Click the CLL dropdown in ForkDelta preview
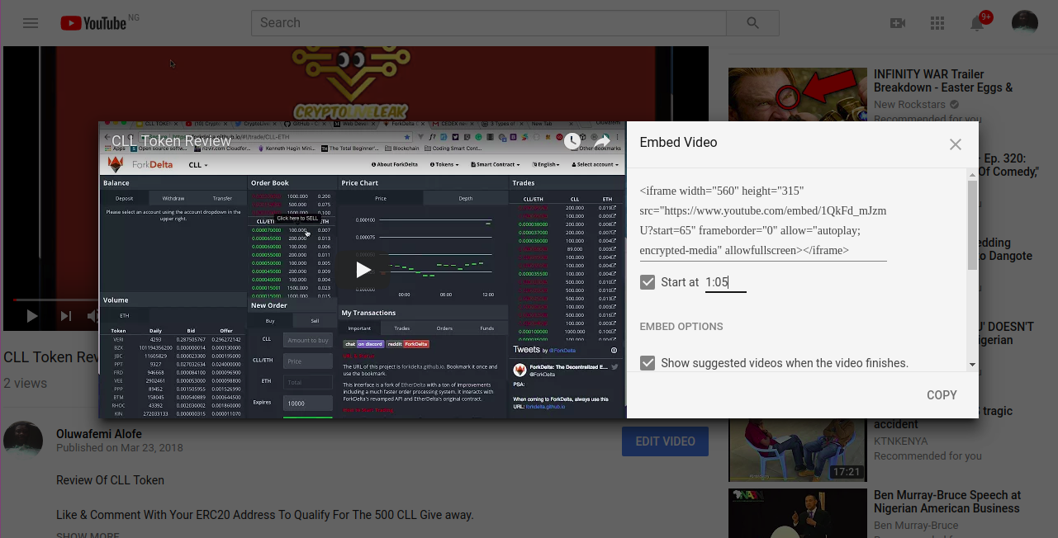 tap(198, 165)
